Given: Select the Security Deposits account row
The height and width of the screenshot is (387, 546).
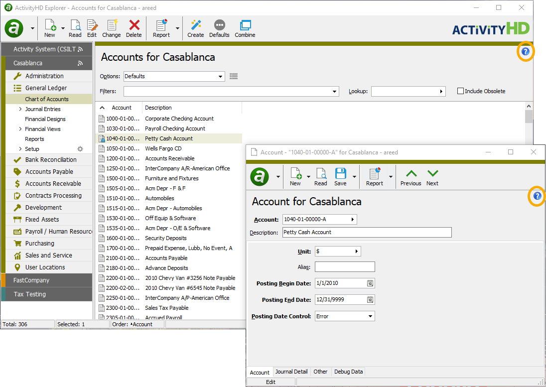Looking at the screenshot, I should pos(168,239).
